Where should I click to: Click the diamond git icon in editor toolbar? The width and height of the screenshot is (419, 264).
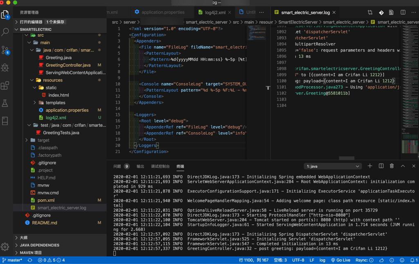click(x=381, y=12)
